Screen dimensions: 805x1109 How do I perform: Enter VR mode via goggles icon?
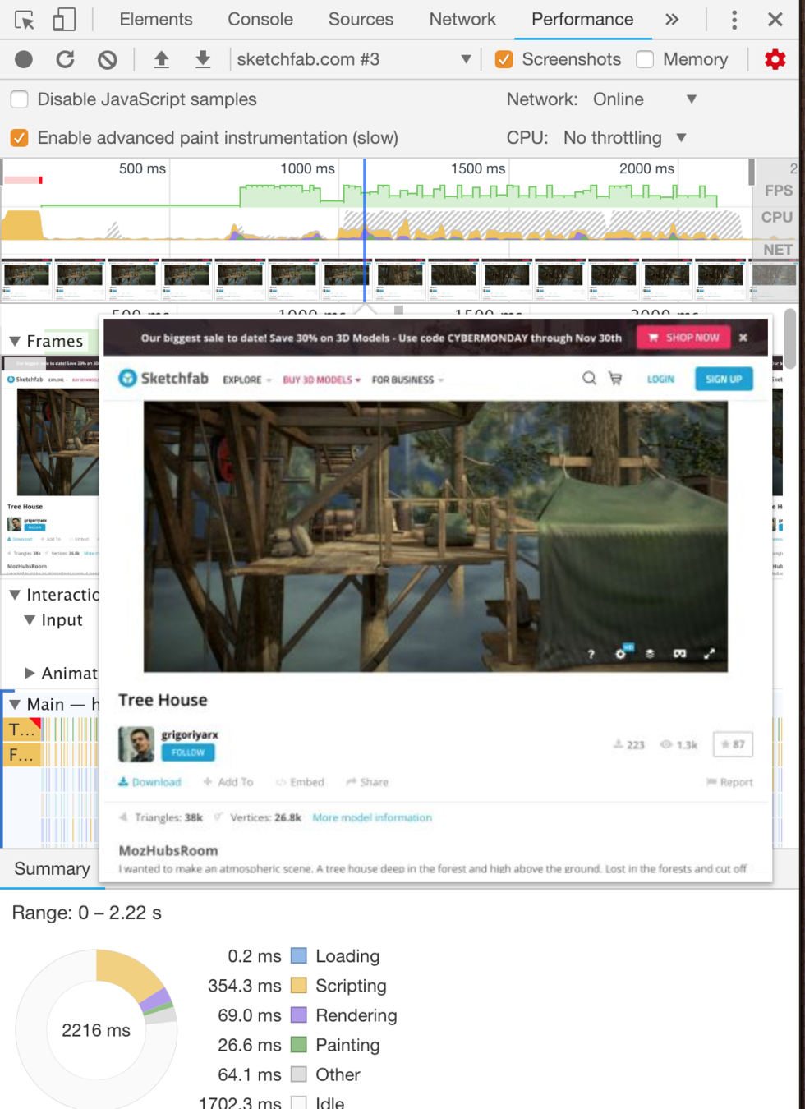coord(679,654)
